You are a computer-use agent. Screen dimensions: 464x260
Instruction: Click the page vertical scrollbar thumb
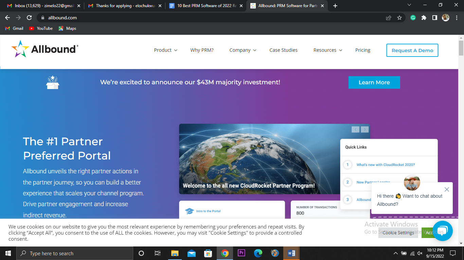461,48
